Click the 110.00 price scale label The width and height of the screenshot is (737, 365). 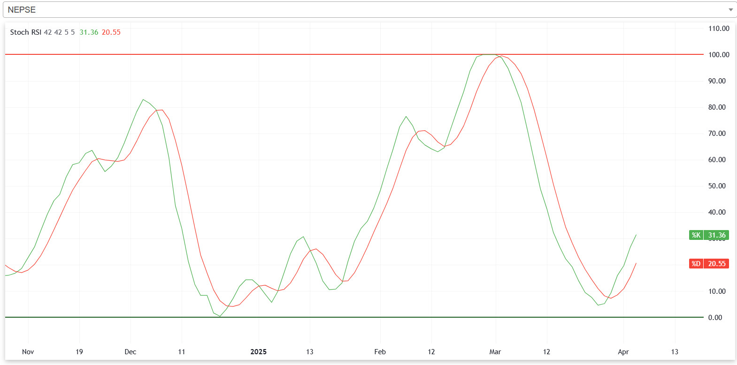point(719,29)
